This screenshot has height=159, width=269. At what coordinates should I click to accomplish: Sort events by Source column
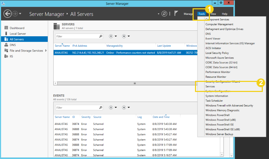[x=97, y=117]
